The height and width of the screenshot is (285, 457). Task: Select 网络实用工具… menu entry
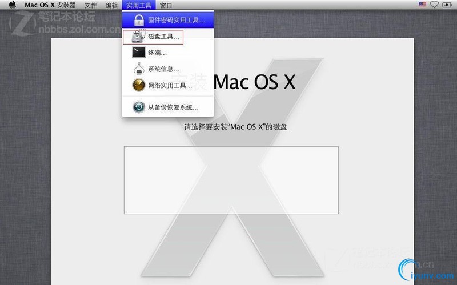click(x=168, y=85)
